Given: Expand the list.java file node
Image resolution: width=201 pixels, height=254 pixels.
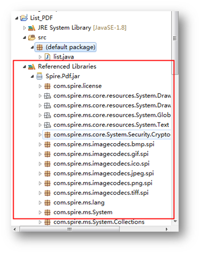Looking at the screenshot, I should point(40,57).
